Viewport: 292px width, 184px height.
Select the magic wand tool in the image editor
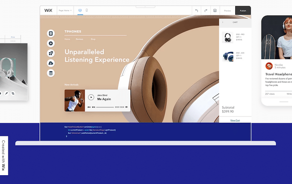click(x=7, y=93)
